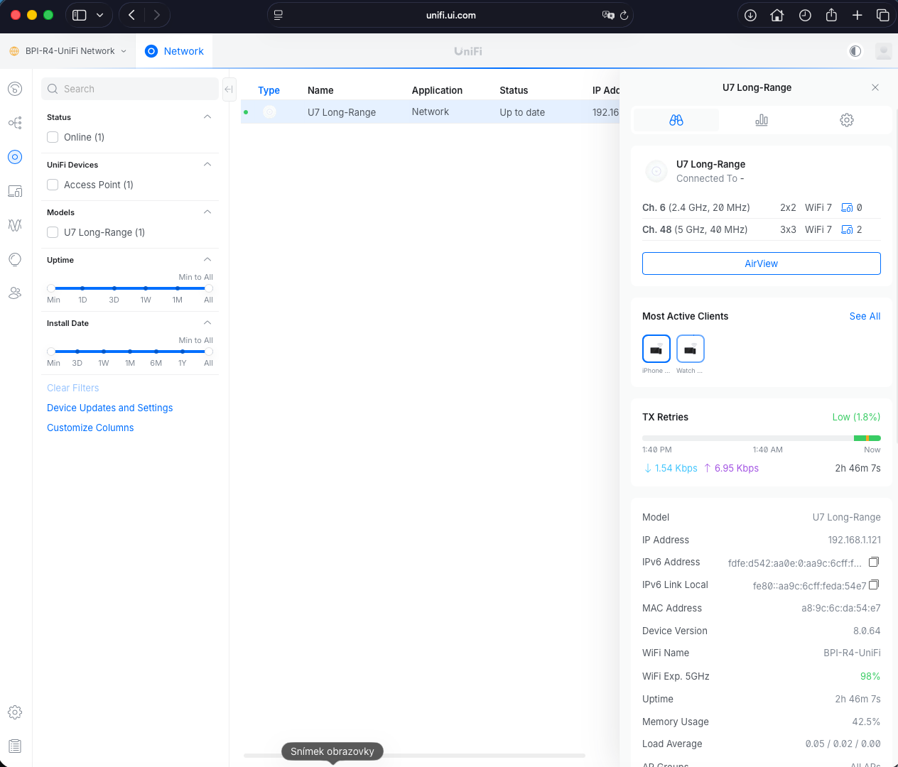Image resolution: width=898 pixels, height=767 pixels.
Task: Check the U7 Long-Range (1) model filter
Action: point(53,232)
